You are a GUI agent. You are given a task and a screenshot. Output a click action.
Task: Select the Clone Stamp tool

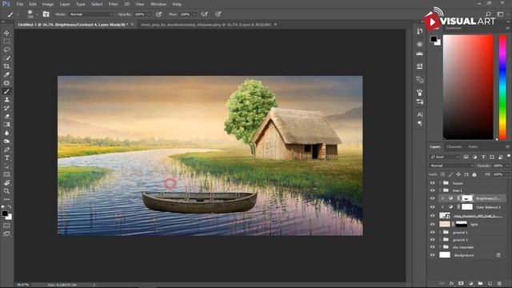[x=6, y=99]
